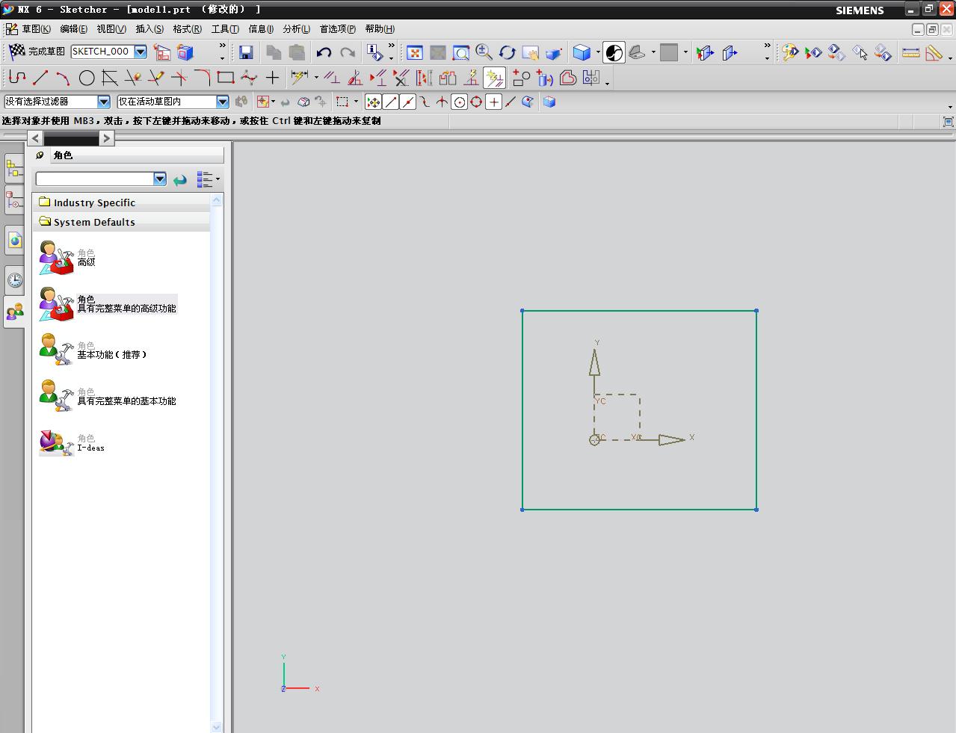Click the Save icon in toolbar
This screenshot has width=956, height=733.
pyautogui.click(x=246, y=52)
